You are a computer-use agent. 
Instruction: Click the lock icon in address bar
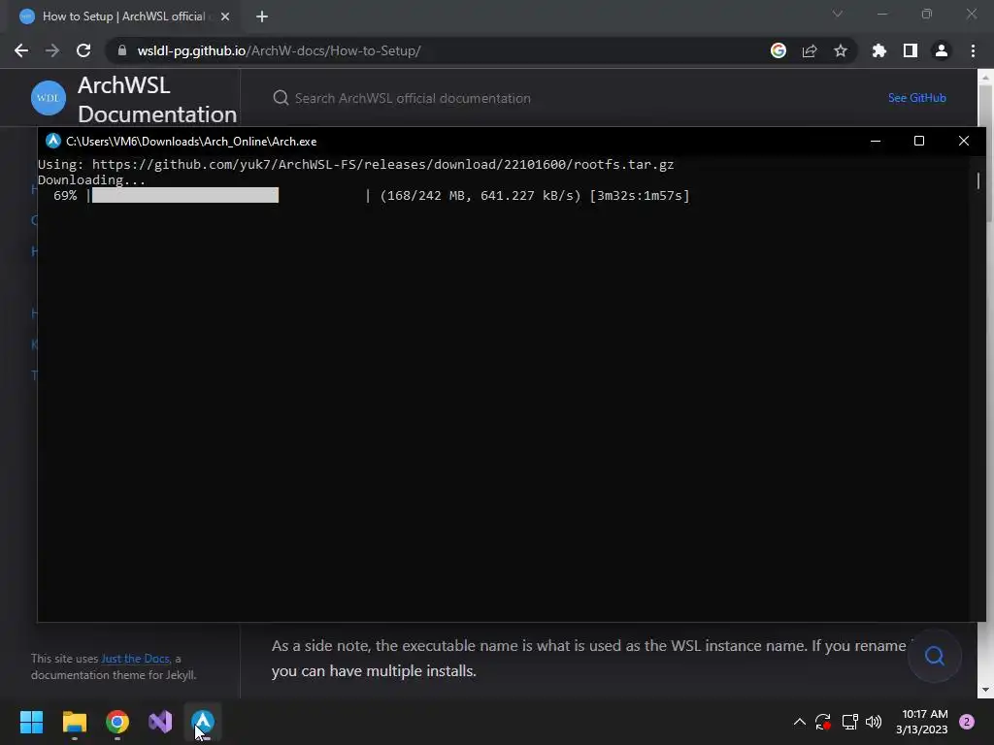[x=122, y=50]
